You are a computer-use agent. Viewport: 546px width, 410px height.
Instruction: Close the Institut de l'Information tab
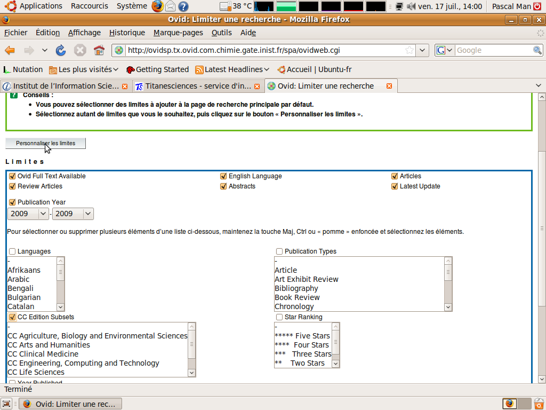click(125, 86)
